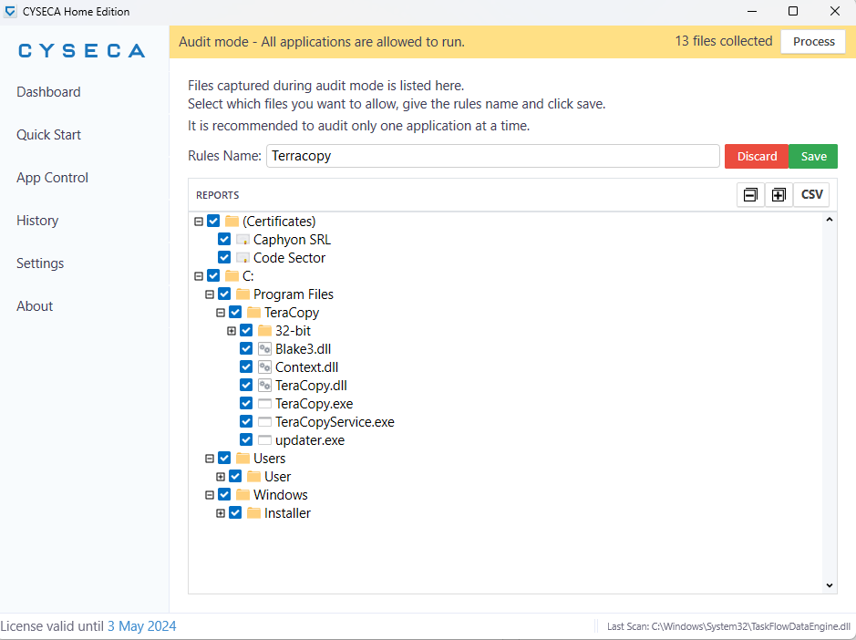Click the CYSECA shield icon in title bar
Image resolution: width=856 pixels, height=640 pixels.
click(x=10, y=12)
